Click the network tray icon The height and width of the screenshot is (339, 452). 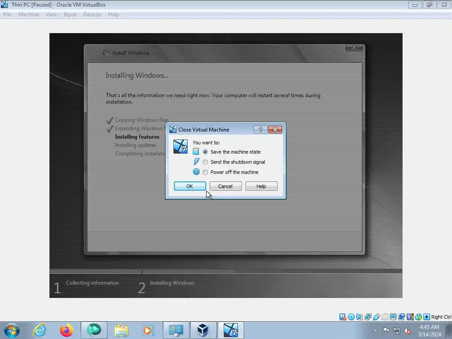(x=397, y=331)
